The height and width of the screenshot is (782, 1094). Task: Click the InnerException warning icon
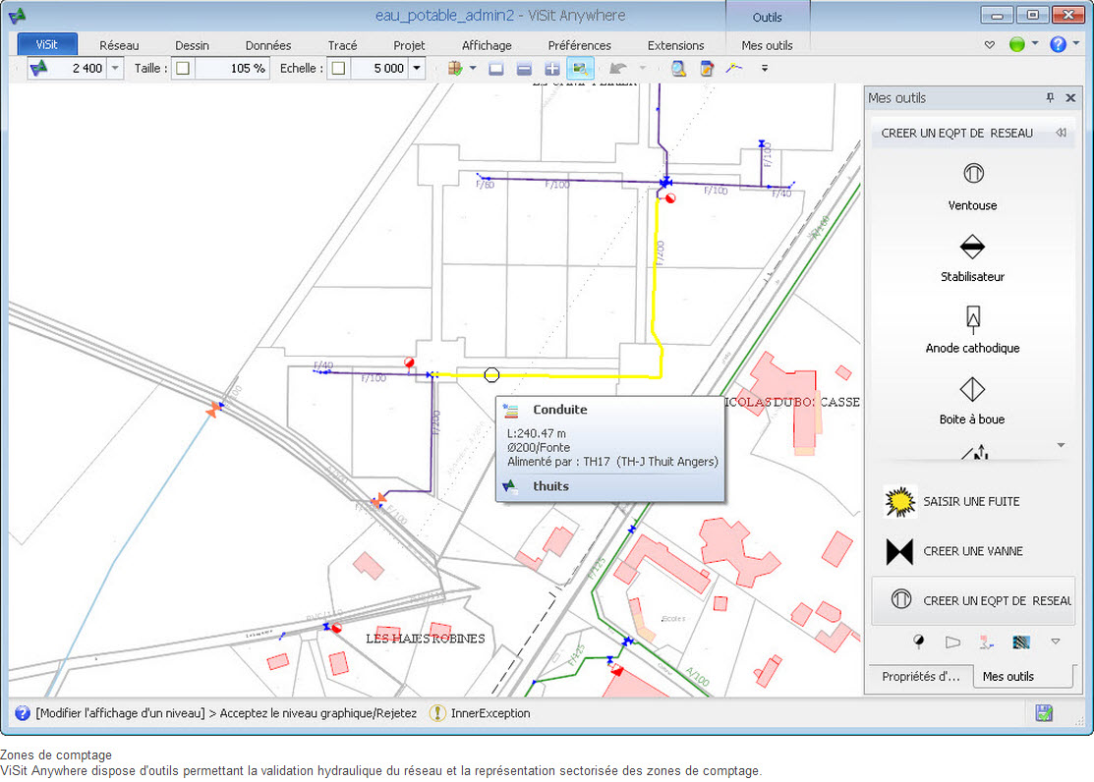pyautogui.click(x=437, y=713)
